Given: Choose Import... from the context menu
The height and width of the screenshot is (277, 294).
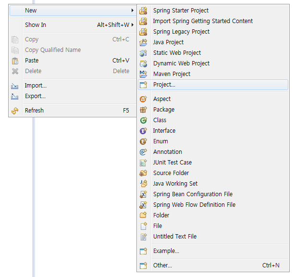Looking at the screenshot, I should point(73,86).
